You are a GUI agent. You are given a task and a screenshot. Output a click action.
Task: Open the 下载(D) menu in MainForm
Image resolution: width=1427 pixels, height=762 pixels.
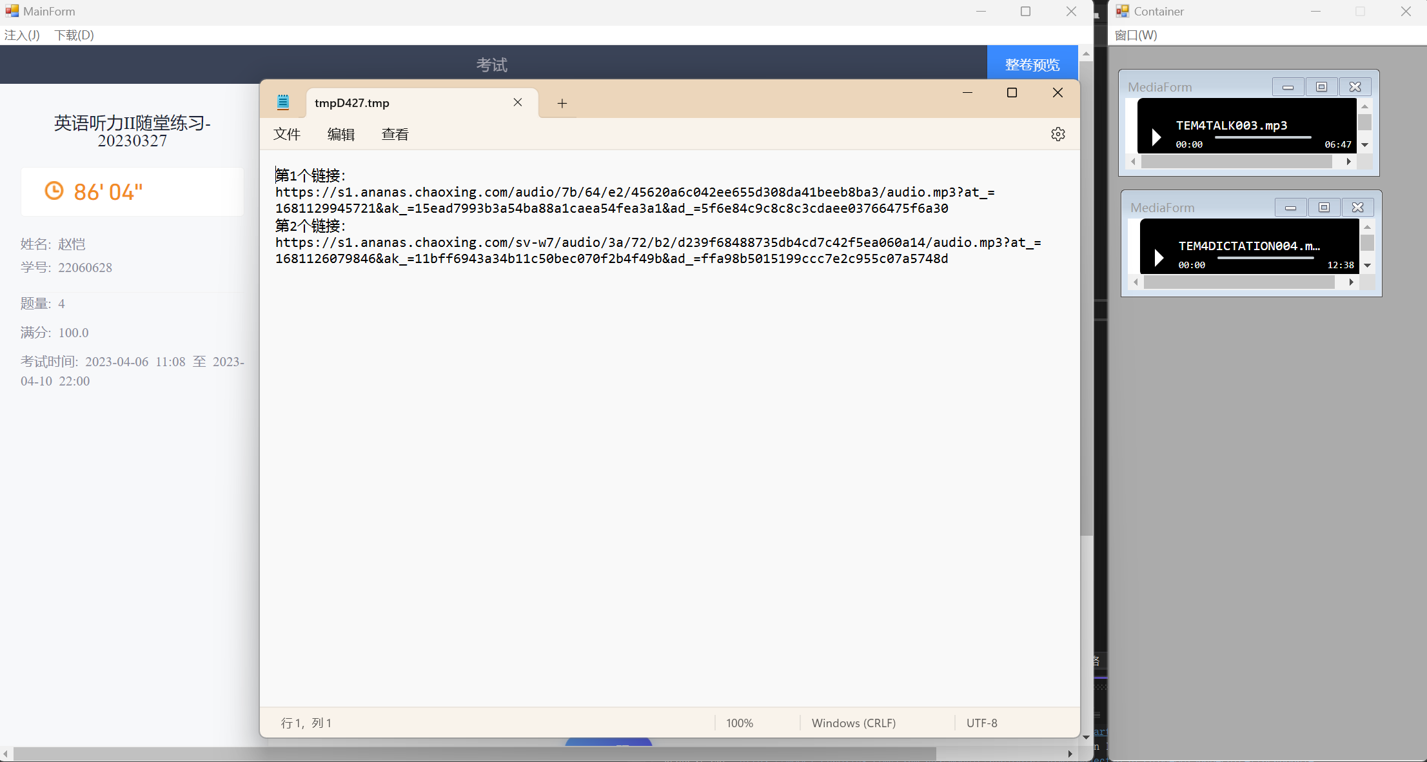[74, 35]
